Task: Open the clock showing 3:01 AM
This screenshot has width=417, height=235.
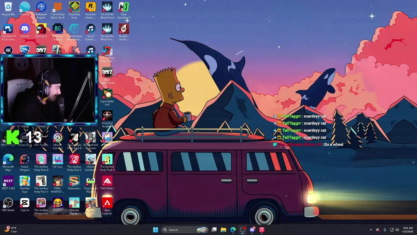Action: (408, 230)
